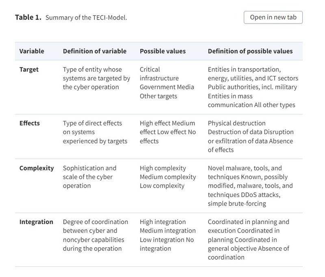Select the "Possible values" column header
The height and width of the screenshot is (277, 325).
coord(162,51)
